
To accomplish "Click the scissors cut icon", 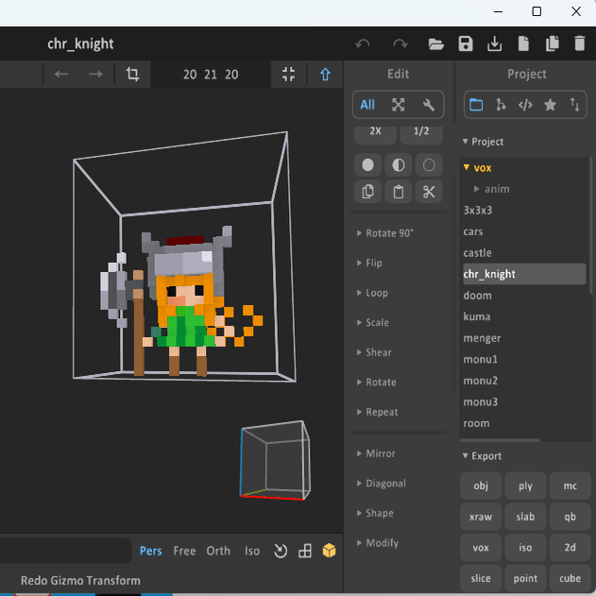I will tap(429, 192).
